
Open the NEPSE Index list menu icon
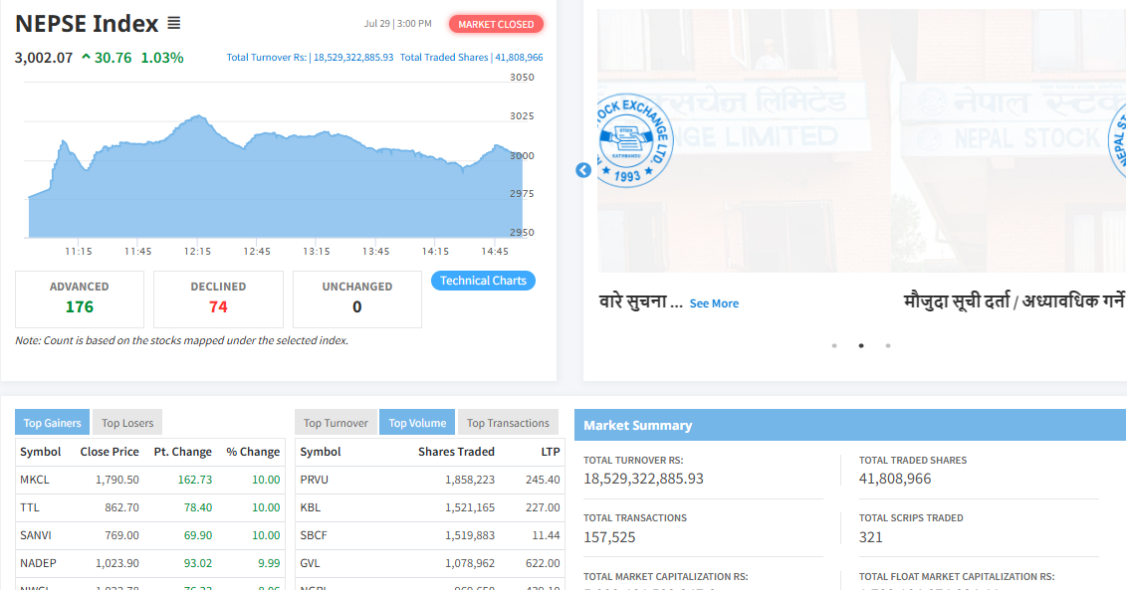coord(174,24)
